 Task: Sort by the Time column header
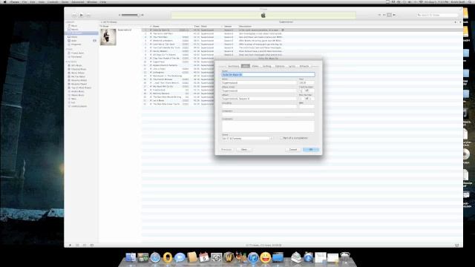click(196, 27)
